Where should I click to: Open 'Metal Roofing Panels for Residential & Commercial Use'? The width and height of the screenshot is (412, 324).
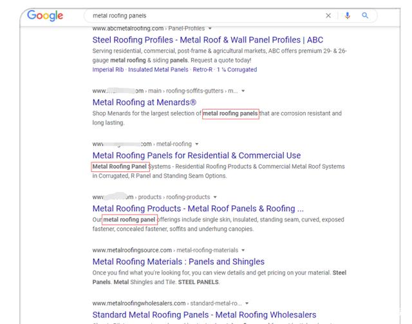pos(196,155)
